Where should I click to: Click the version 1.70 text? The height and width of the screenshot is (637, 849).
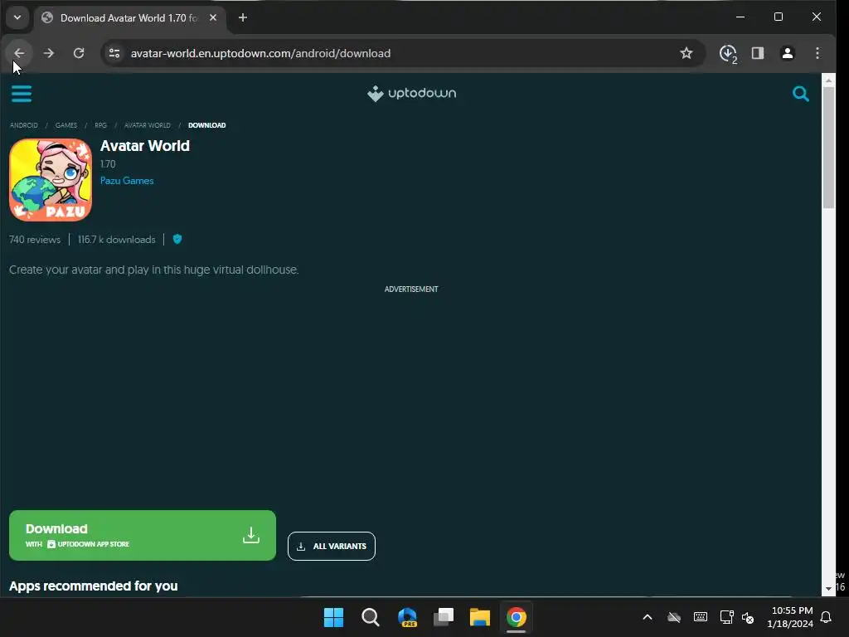(108, 164)
